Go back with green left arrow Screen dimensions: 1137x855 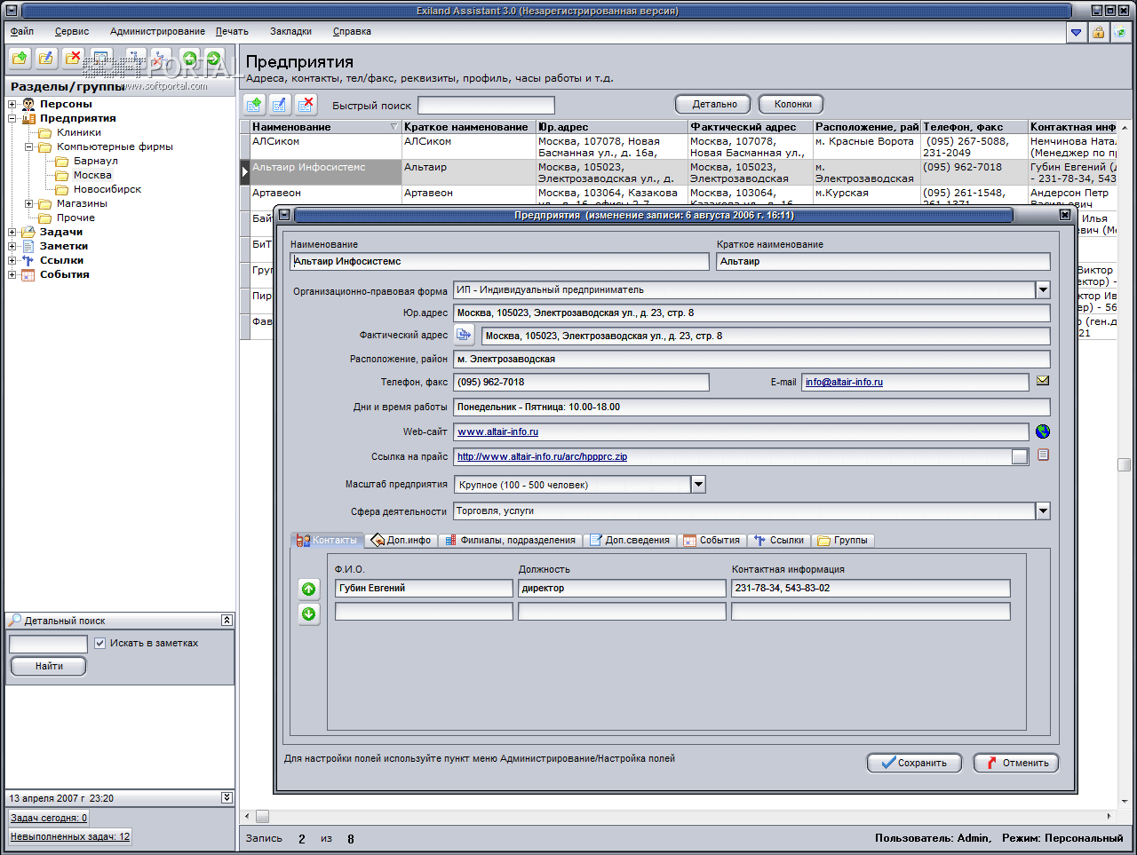[x=189, y=59]
